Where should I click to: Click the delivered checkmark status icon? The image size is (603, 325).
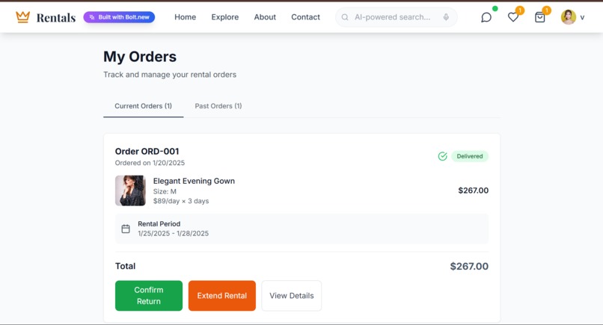(x=443, y=156)
